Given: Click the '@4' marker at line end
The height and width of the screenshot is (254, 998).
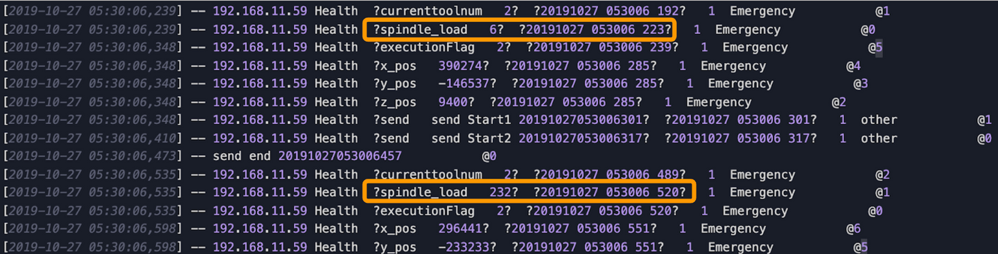Looking at the screenshot, I should (853, 66).
